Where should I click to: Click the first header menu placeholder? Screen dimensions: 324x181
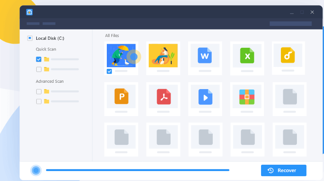tap(33, 24)
